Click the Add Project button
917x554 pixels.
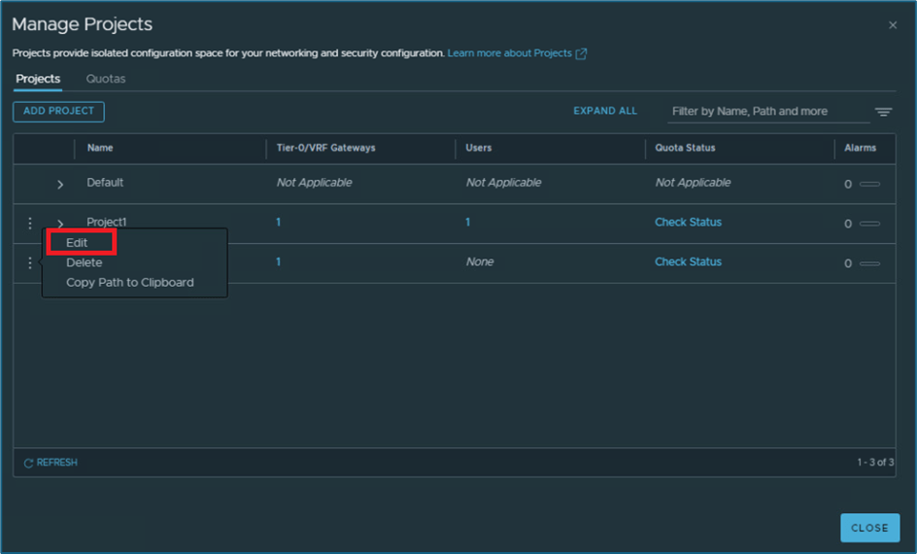pyautogui.click(x=58, y=111)
